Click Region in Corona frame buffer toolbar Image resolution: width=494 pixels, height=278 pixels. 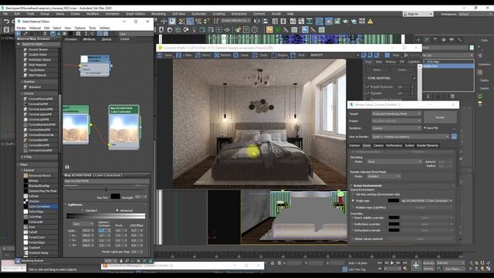[279, 55]
